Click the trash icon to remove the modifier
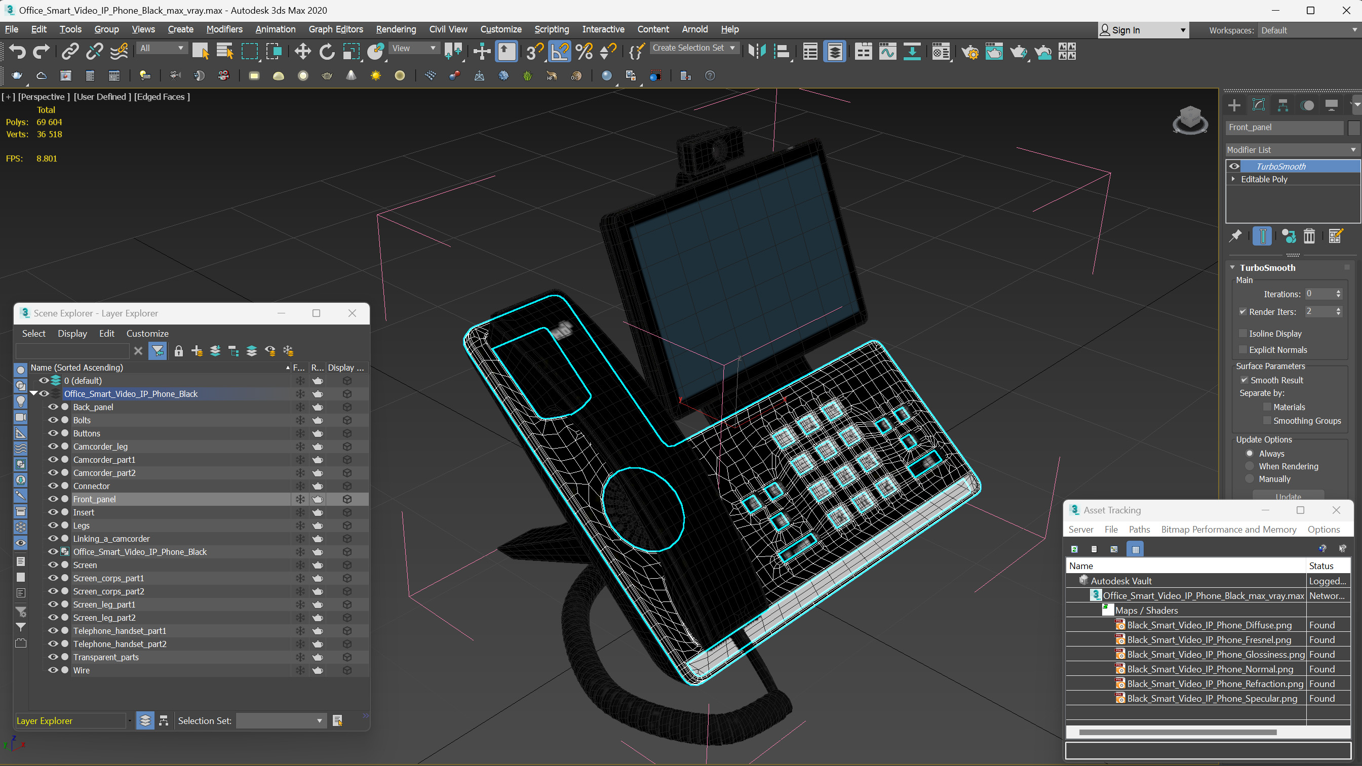This screenshot has height=766, width=1362. [x=1309, y=236]
